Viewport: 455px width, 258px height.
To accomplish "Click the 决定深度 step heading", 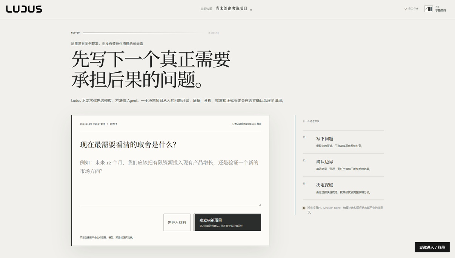I will click(x=324, y=185).
